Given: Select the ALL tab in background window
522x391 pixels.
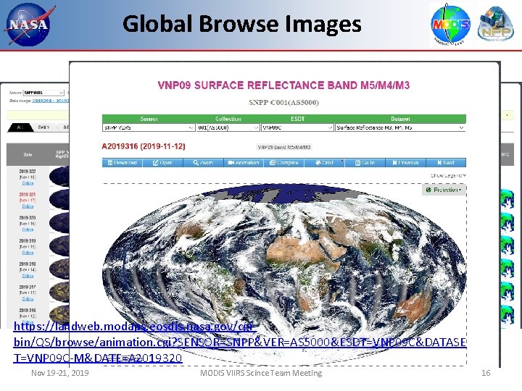Looking at the screenshot, I should coord(20,127).
